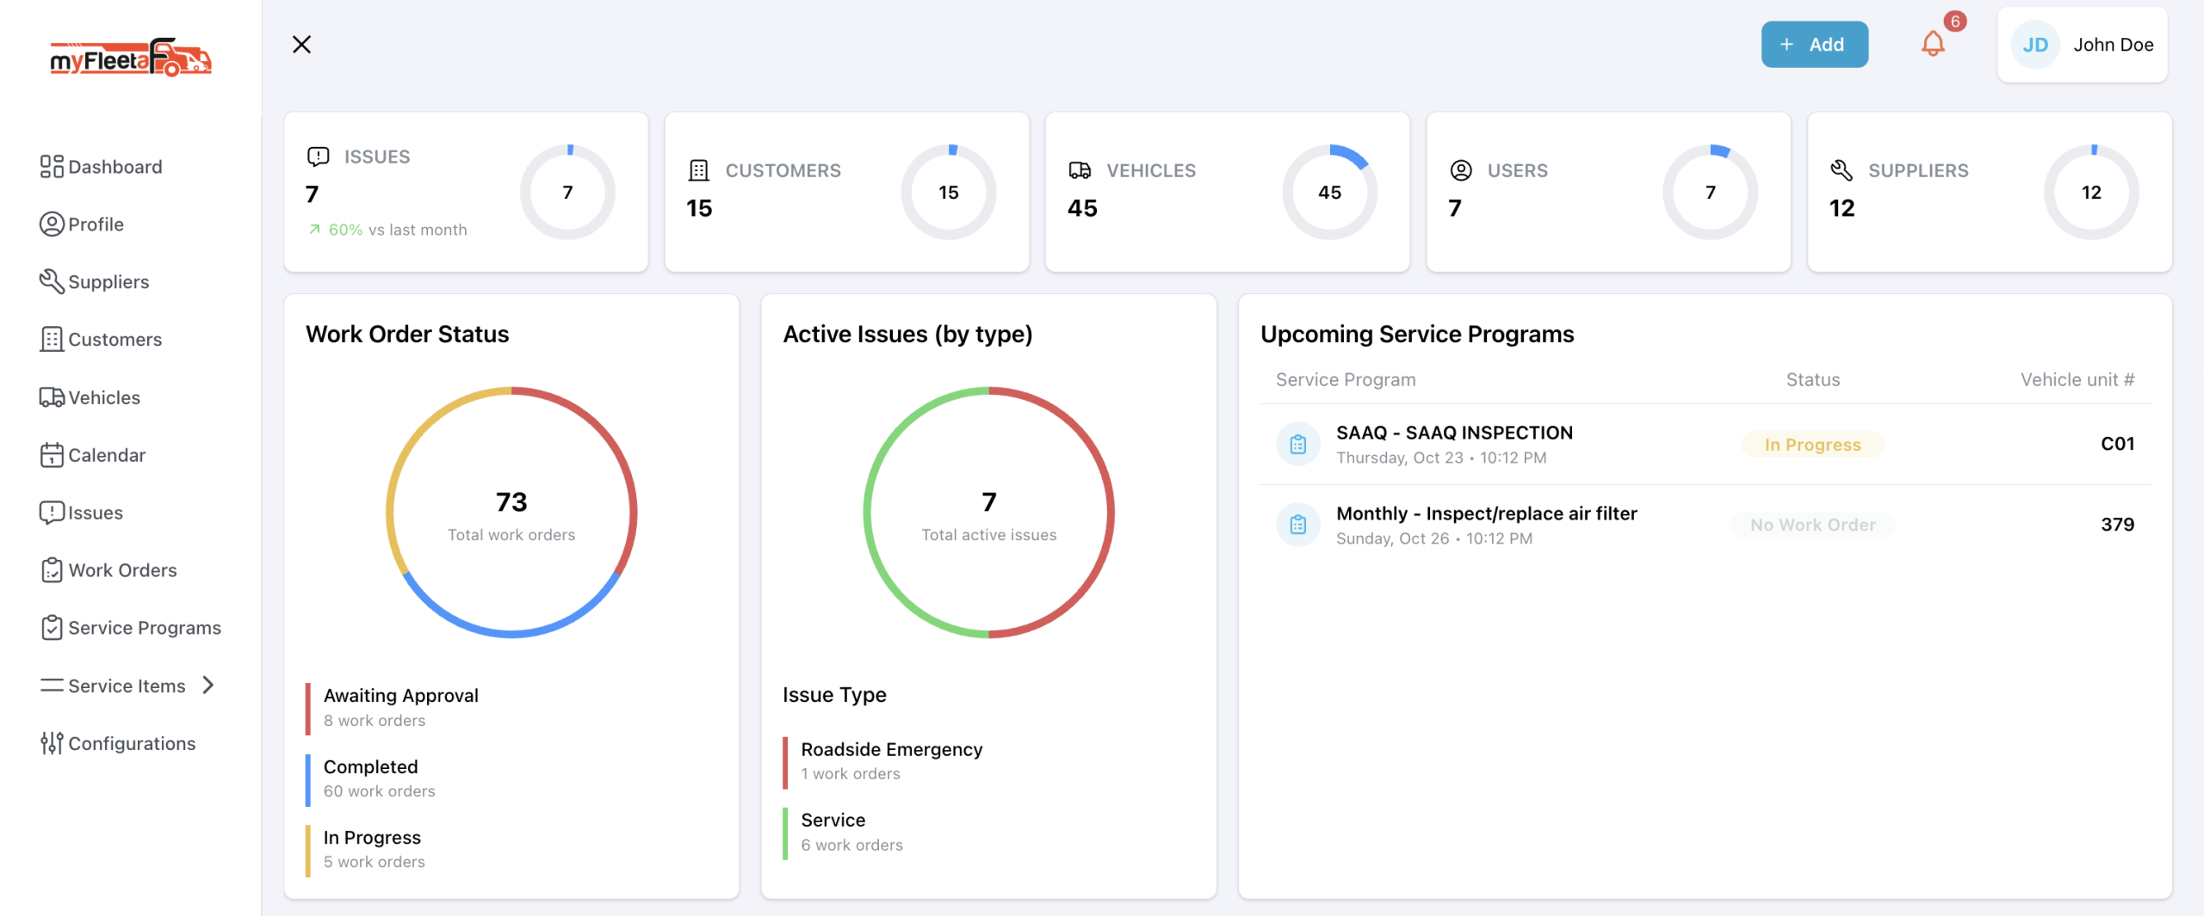Click the air filter program clipboard icon

(x=1298, y=525)
